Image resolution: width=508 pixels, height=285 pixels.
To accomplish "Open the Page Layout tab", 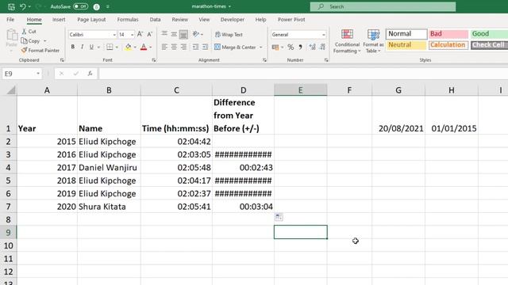I will pos(91,19).
